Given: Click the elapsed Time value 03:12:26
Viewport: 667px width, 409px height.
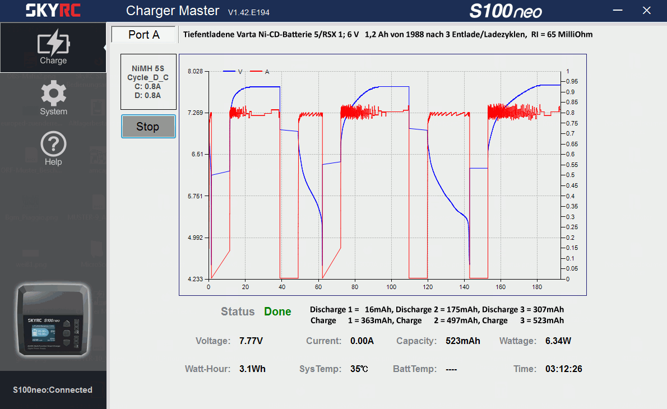Looking at the screenshot, I should coord(563,369).
